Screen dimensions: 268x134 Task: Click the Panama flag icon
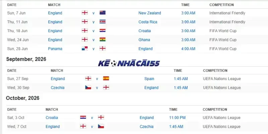coord(85,48)
